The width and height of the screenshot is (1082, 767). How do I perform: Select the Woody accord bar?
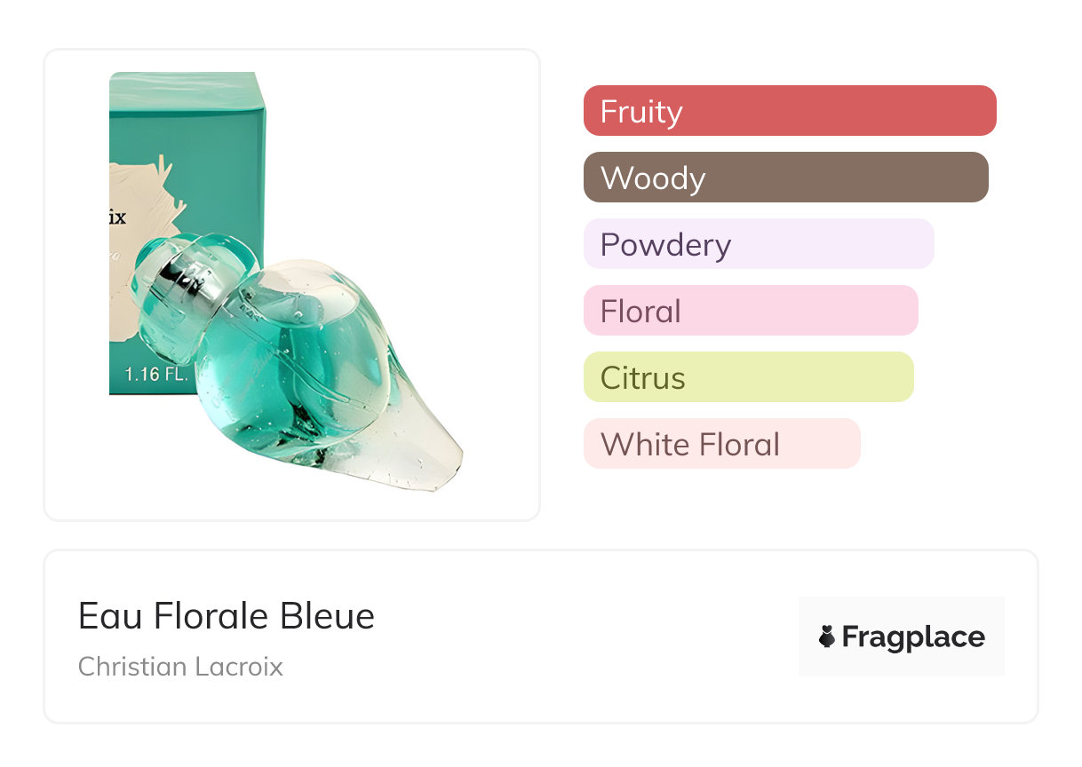(786, 178)
